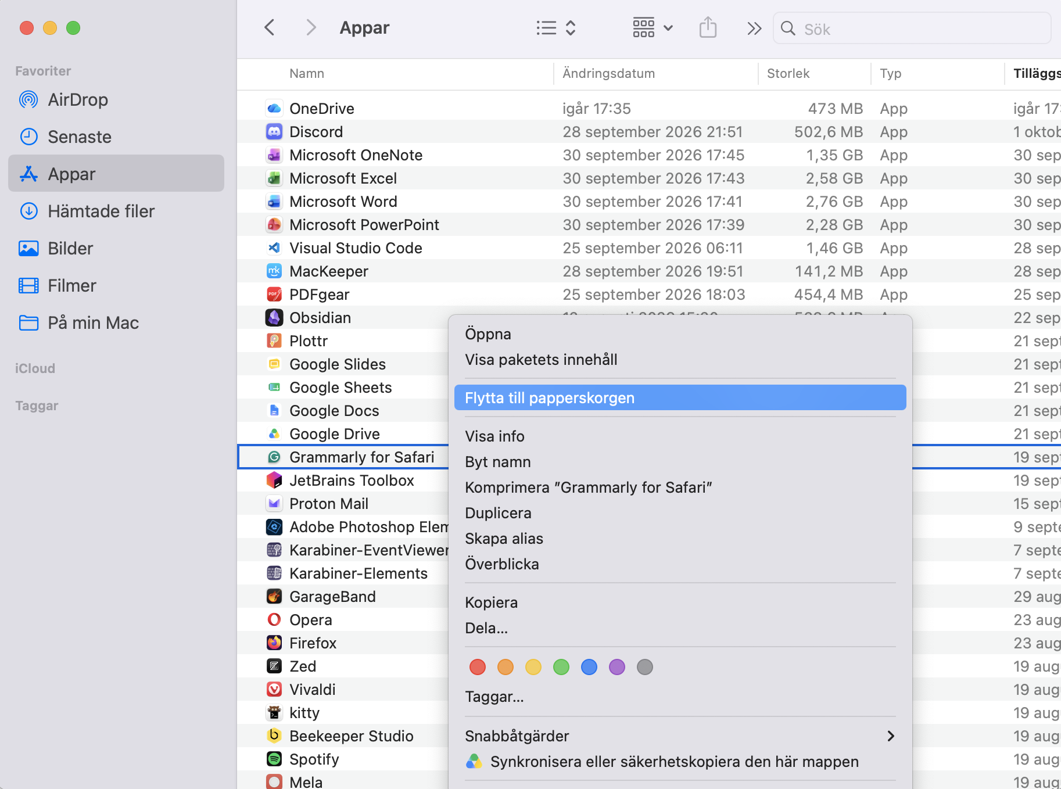This screenshot has height=789, width=1061.
Task: Open AirDrop in the sidebar
Action: tap(116, 100)
